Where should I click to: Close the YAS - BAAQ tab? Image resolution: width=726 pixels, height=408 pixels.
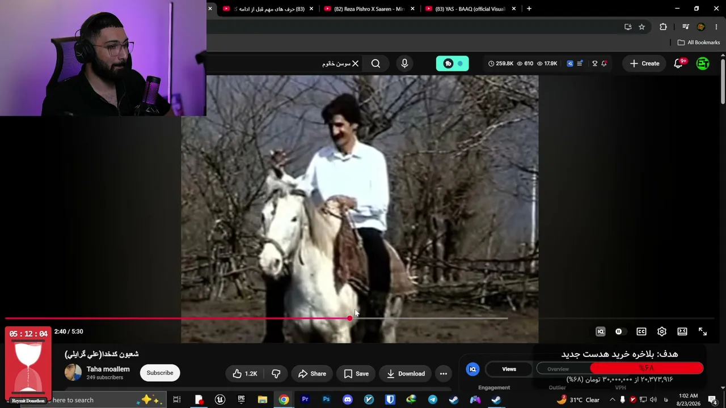pos(514,8)
